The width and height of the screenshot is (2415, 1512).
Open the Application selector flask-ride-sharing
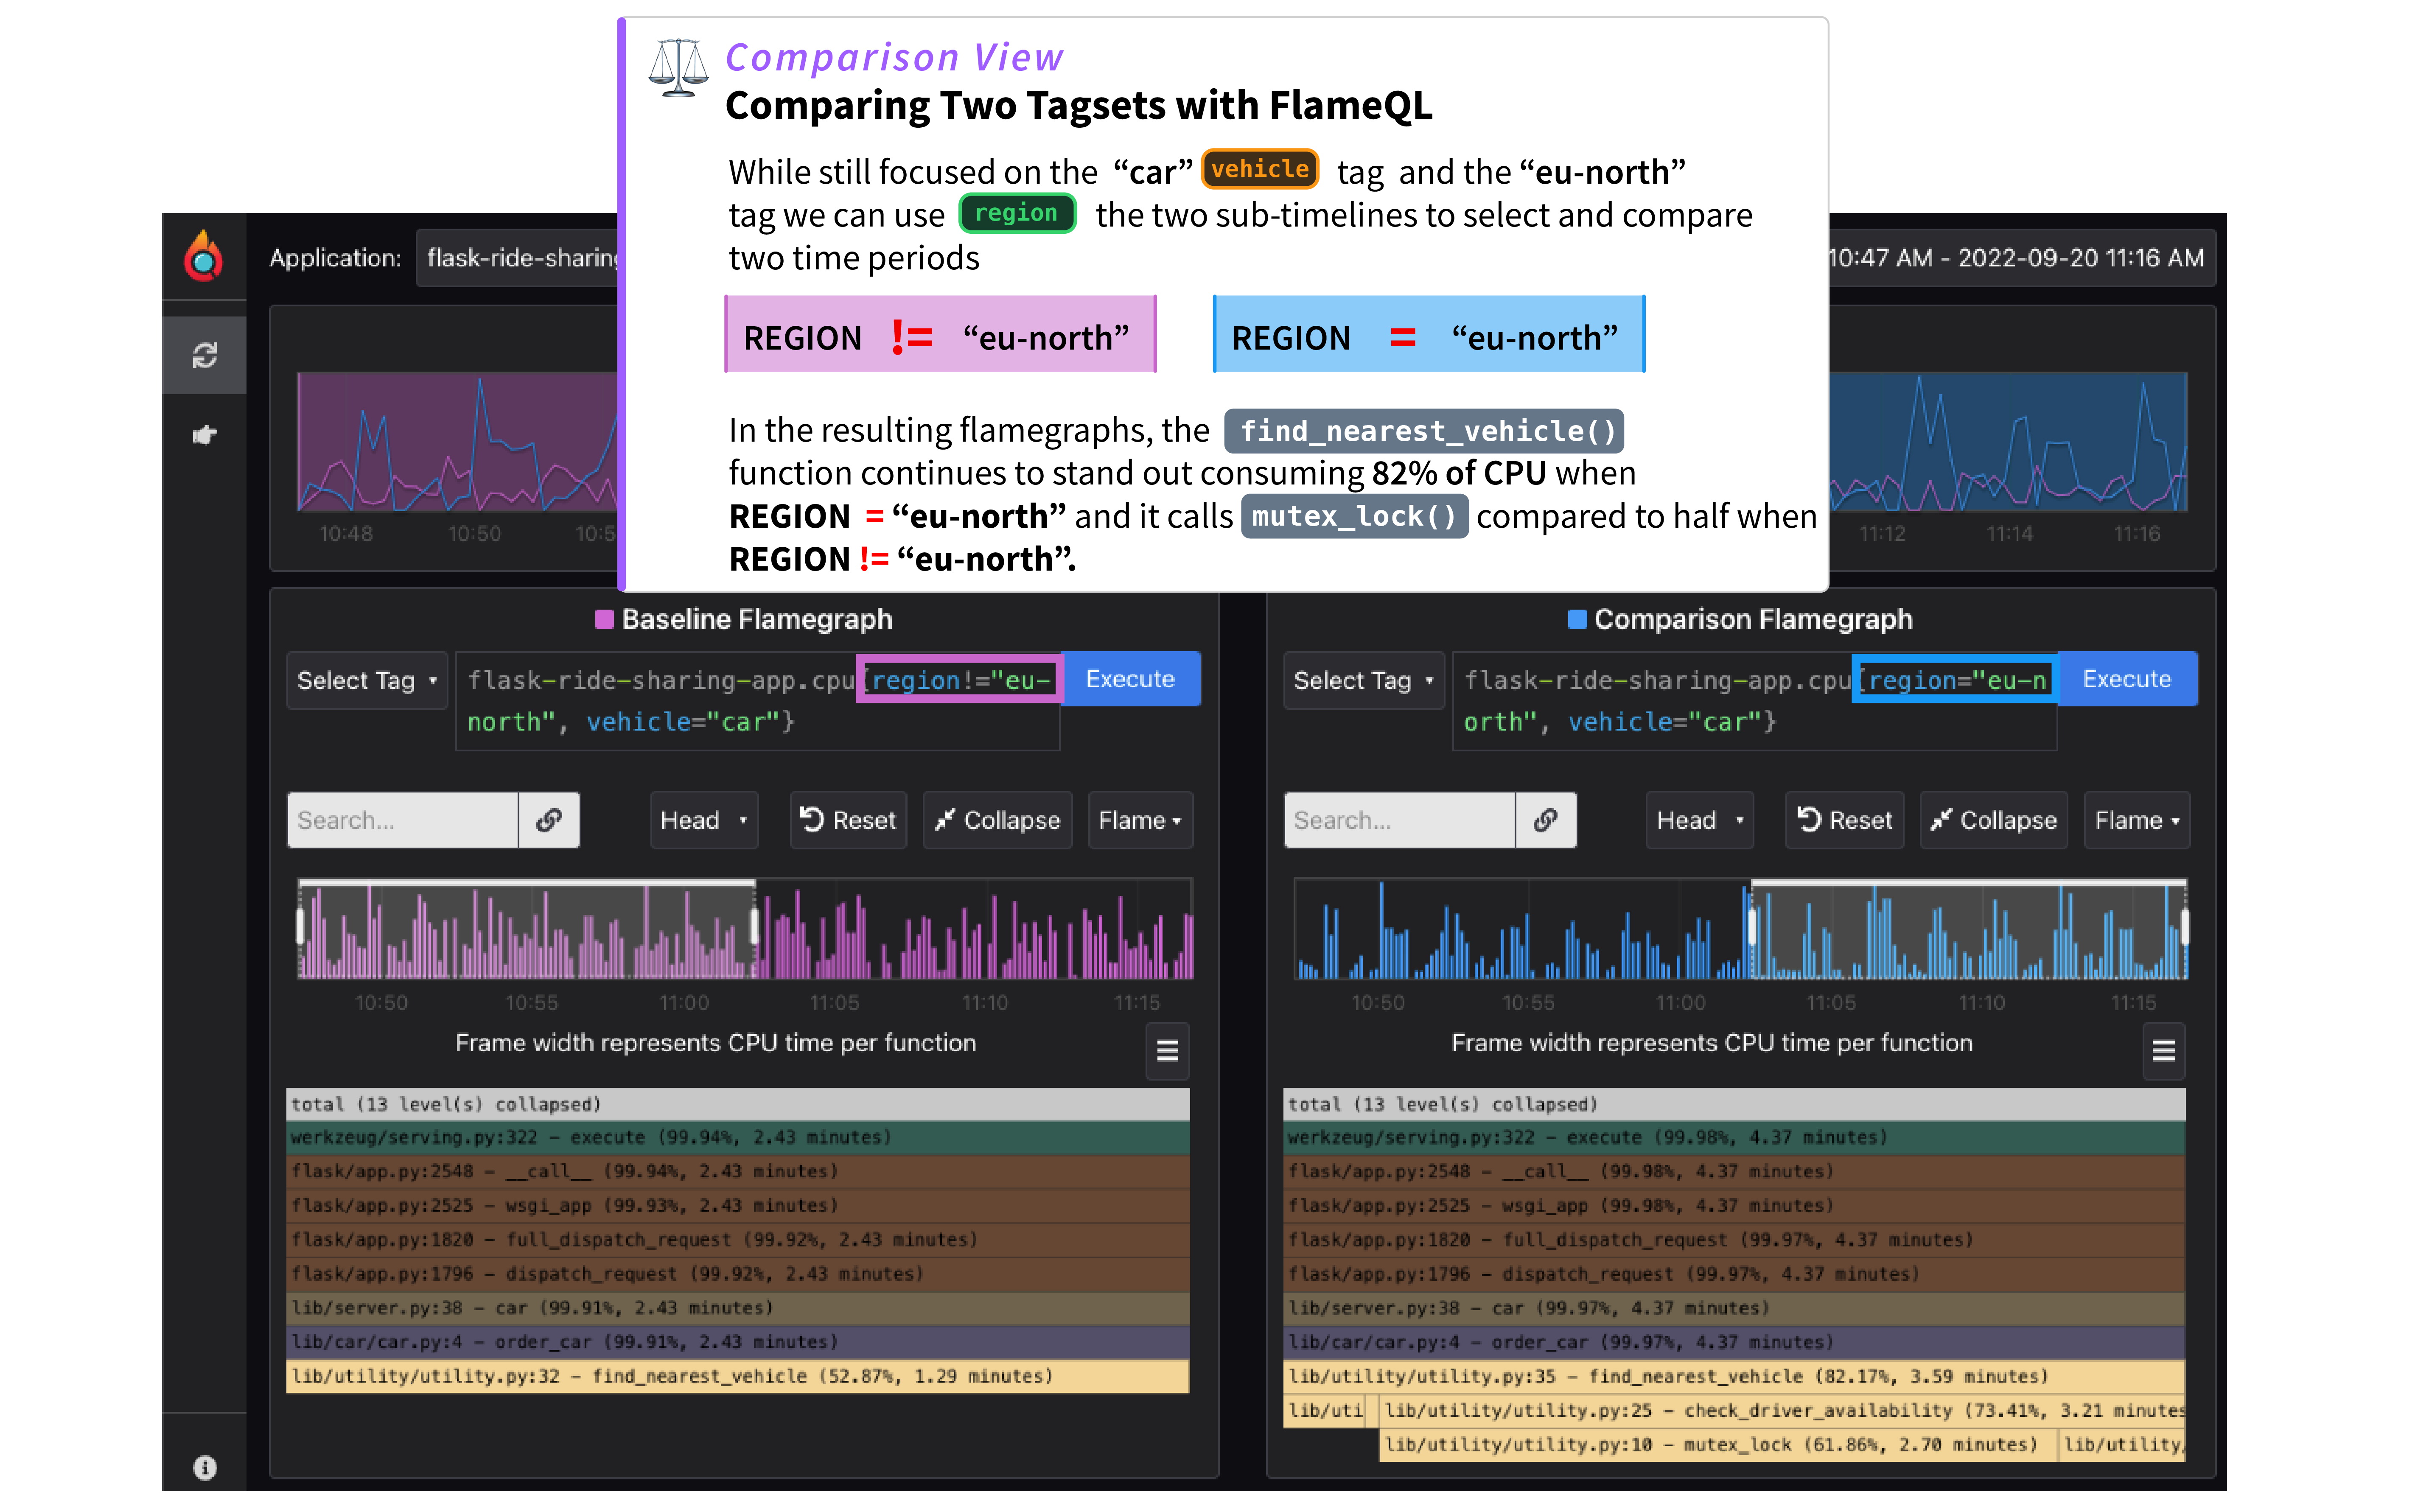tap(518, 258)
